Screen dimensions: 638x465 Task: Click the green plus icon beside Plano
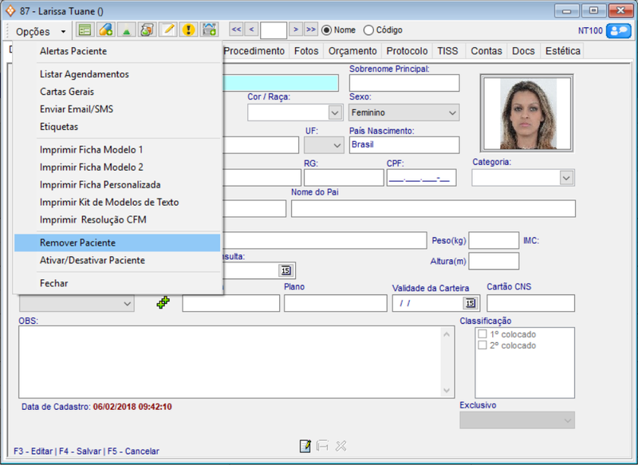pos(163,303)
